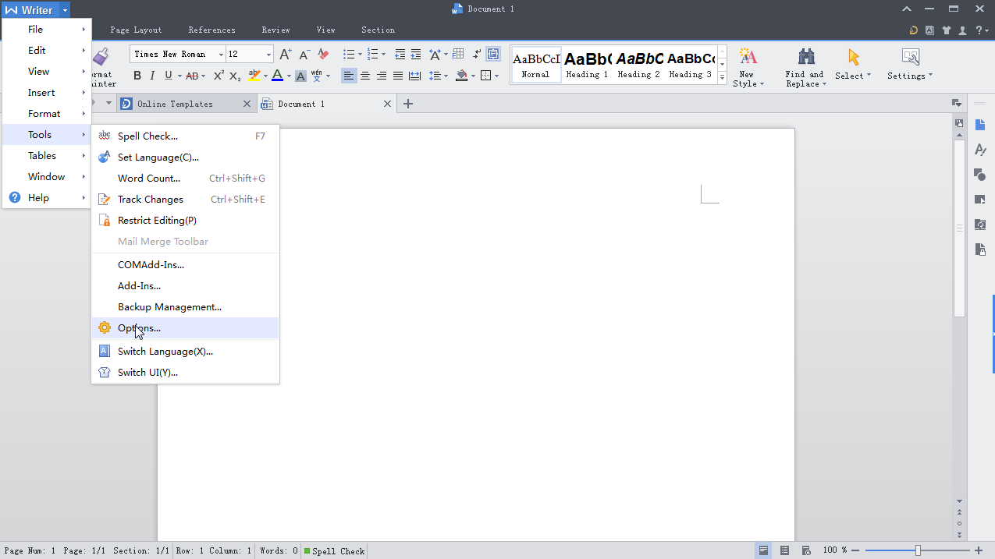Switch to the Online Templates tab

(175, 104)
